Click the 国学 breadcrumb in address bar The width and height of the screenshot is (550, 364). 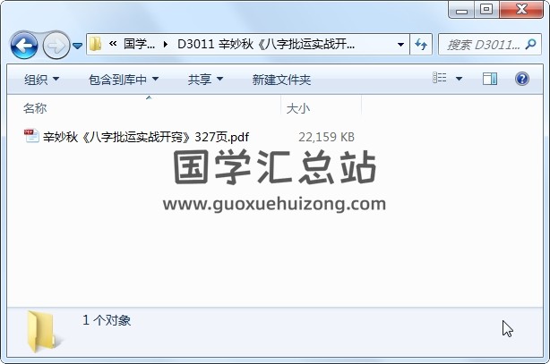tap(139, 44)
